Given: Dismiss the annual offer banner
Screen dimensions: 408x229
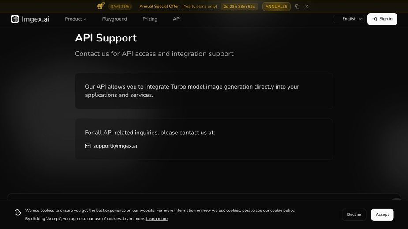Looking at the screenshot, I should [x=307, y=7].
